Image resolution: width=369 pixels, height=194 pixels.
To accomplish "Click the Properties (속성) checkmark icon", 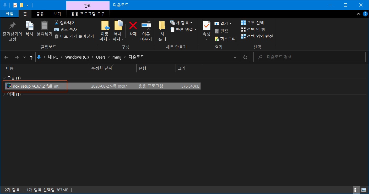I will pos(207,26).
